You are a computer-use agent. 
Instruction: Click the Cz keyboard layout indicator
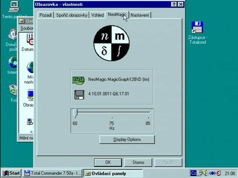pyautogui.click(x=193, y=173)
